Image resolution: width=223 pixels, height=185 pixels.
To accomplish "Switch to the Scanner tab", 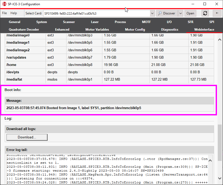I will point(69,22).
